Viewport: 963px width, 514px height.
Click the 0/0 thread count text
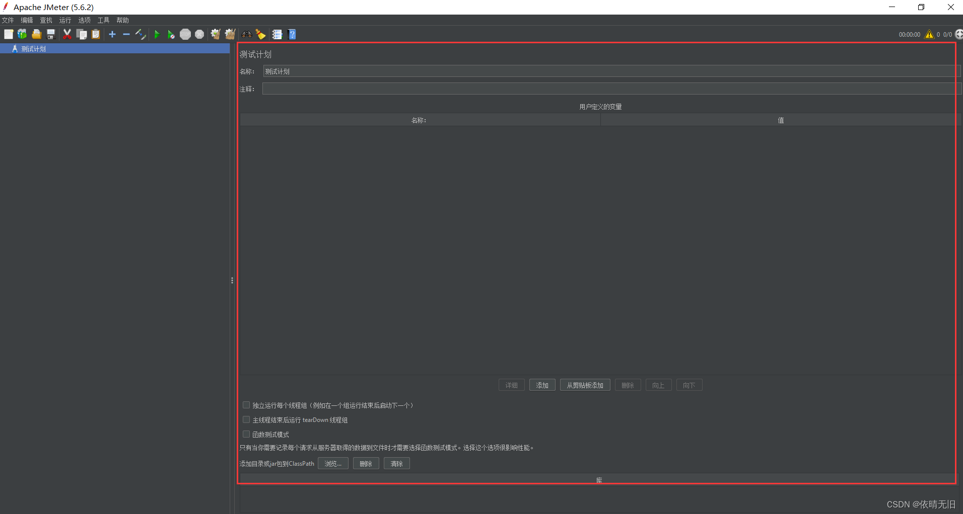point(948,35)
